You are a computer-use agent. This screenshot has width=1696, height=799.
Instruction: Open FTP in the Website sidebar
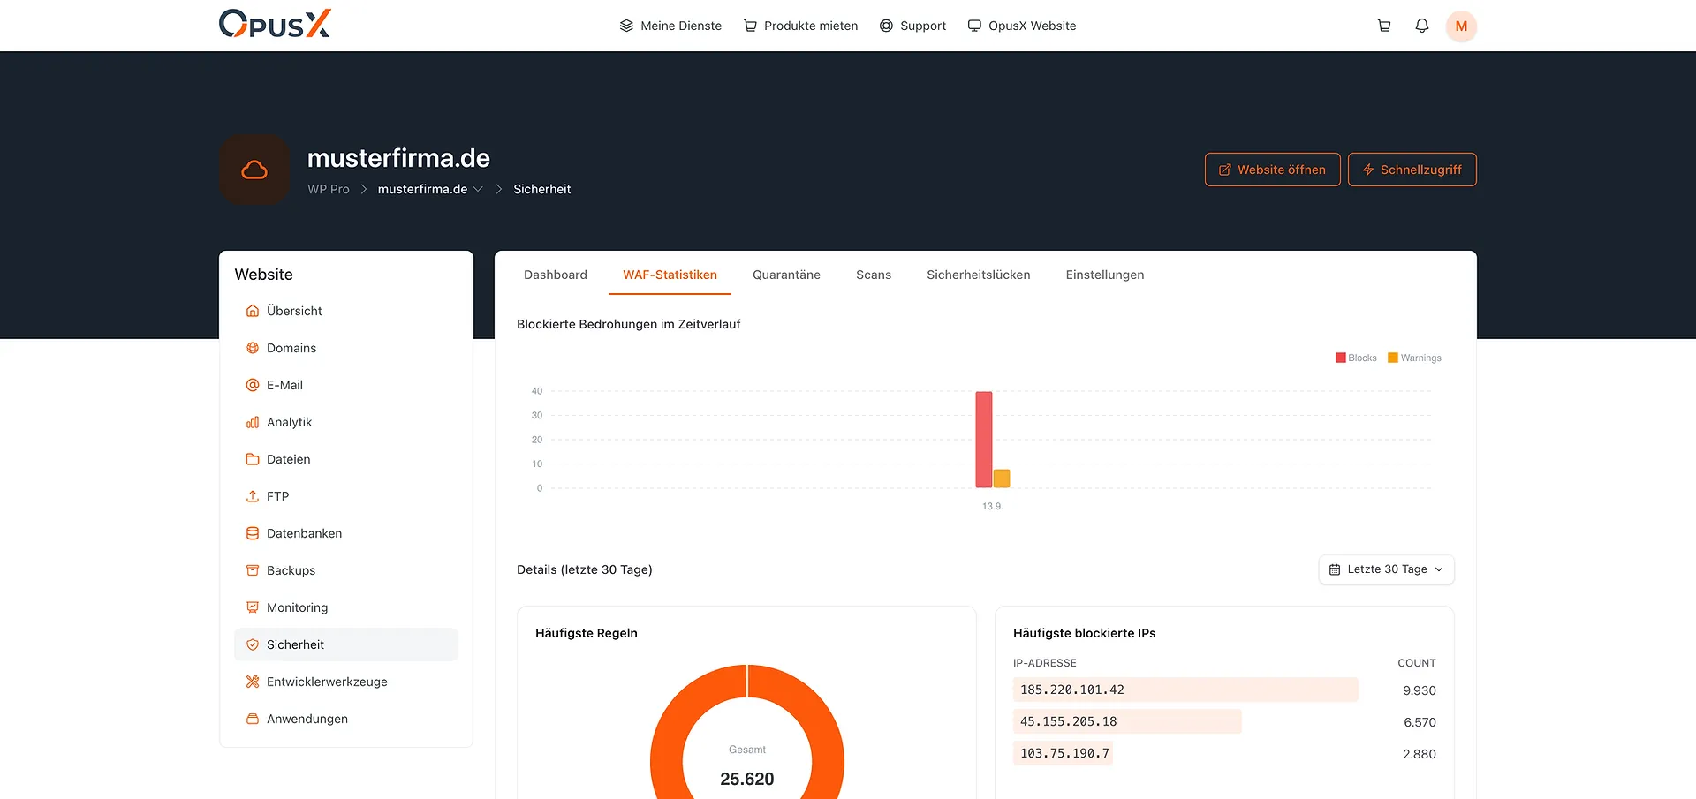(346, 496)
